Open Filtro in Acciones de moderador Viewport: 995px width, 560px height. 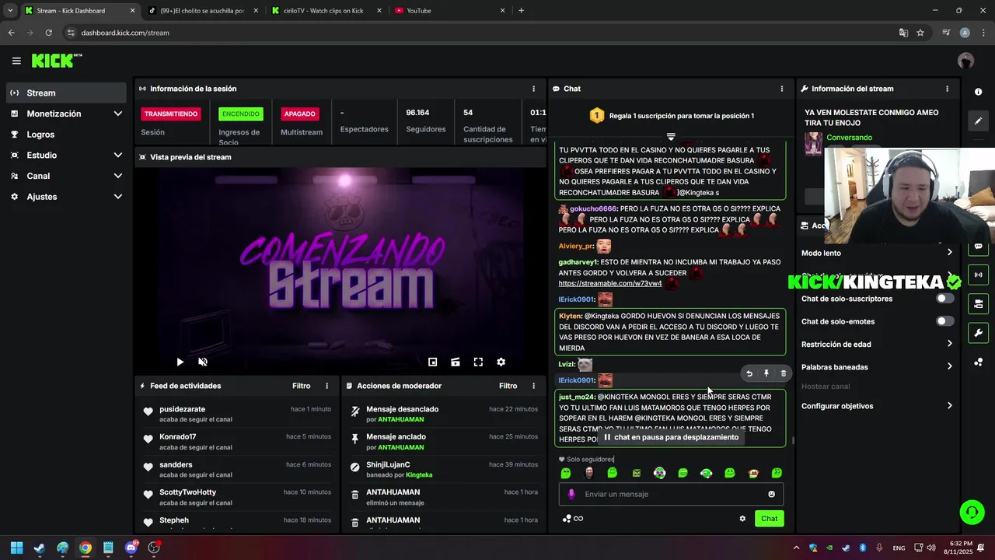508,386
